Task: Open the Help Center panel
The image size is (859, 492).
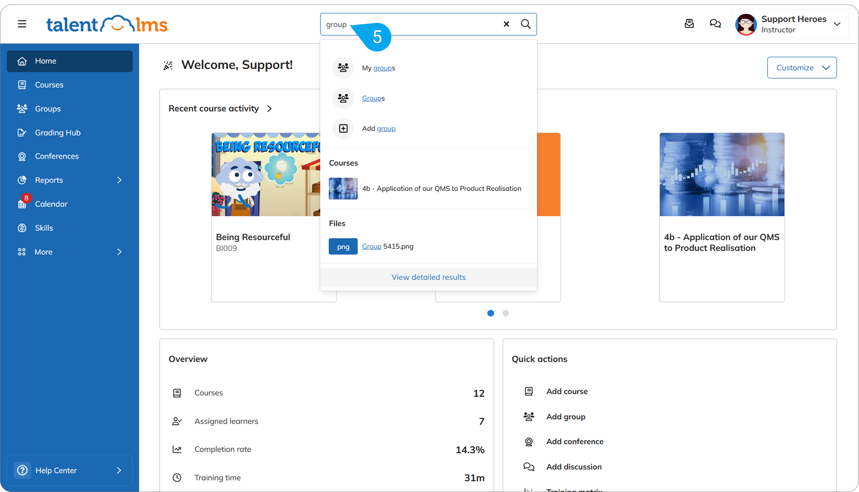Action: (x=70, y=470)
